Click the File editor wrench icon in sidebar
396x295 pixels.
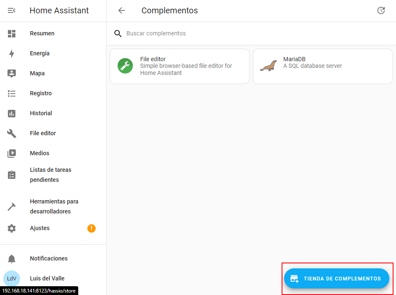coord(12,134)
